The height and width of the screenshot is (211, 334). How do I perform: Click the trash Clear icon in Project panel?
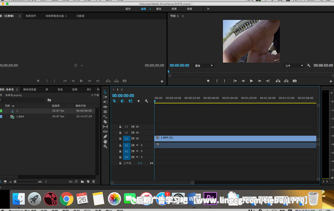coord(93,182)
